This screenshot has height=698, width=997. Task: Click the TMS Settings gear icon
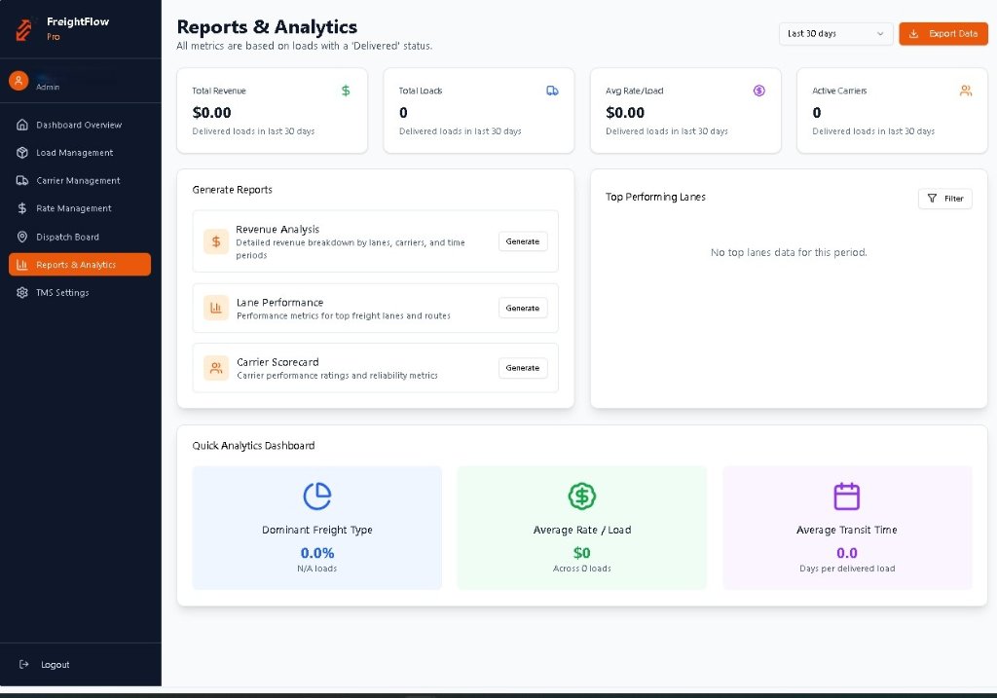pyautogui.click(x=22, y=292)
